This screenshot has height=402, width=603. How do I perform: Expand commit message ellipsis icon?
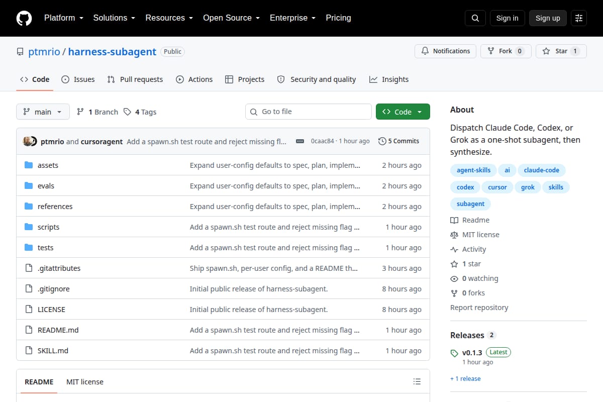pyautogui.click(x=300, y=141)
